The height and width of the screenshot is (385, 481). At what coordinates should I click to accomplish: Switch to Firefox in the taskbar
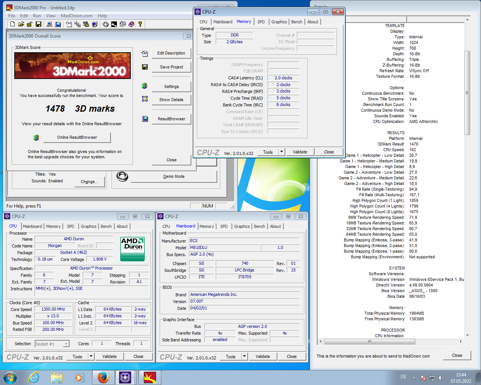(103, 377)
